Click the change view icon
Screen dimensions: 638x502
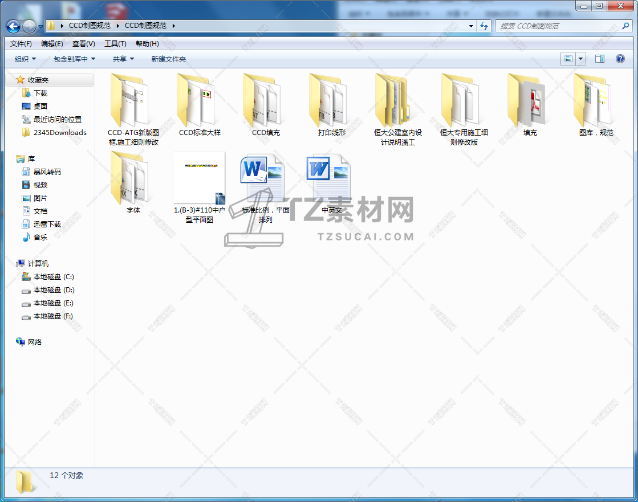coord(568,59)
